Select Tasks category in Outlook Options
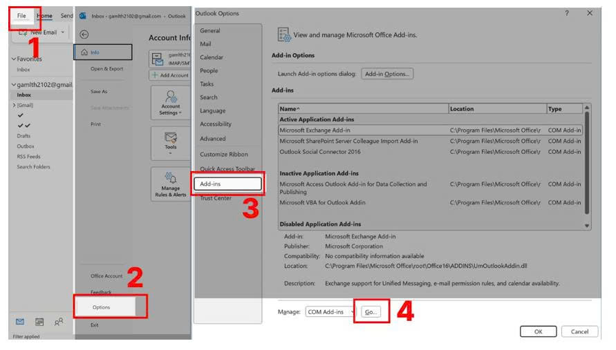616x350 pixels. pos(207,84)
